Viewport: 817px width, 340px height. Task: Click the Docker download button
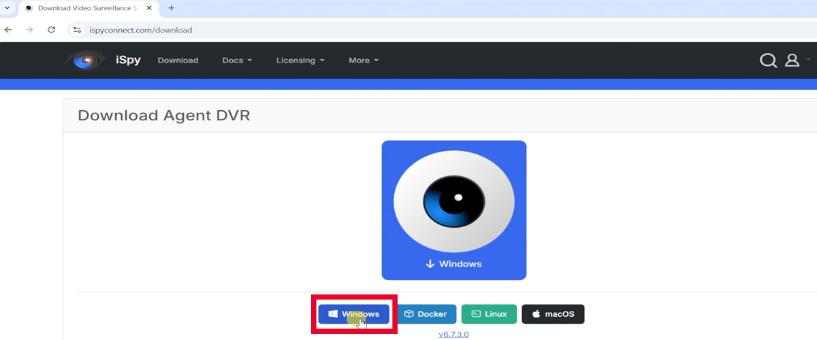pyautogui.click(x=426, y=314)
